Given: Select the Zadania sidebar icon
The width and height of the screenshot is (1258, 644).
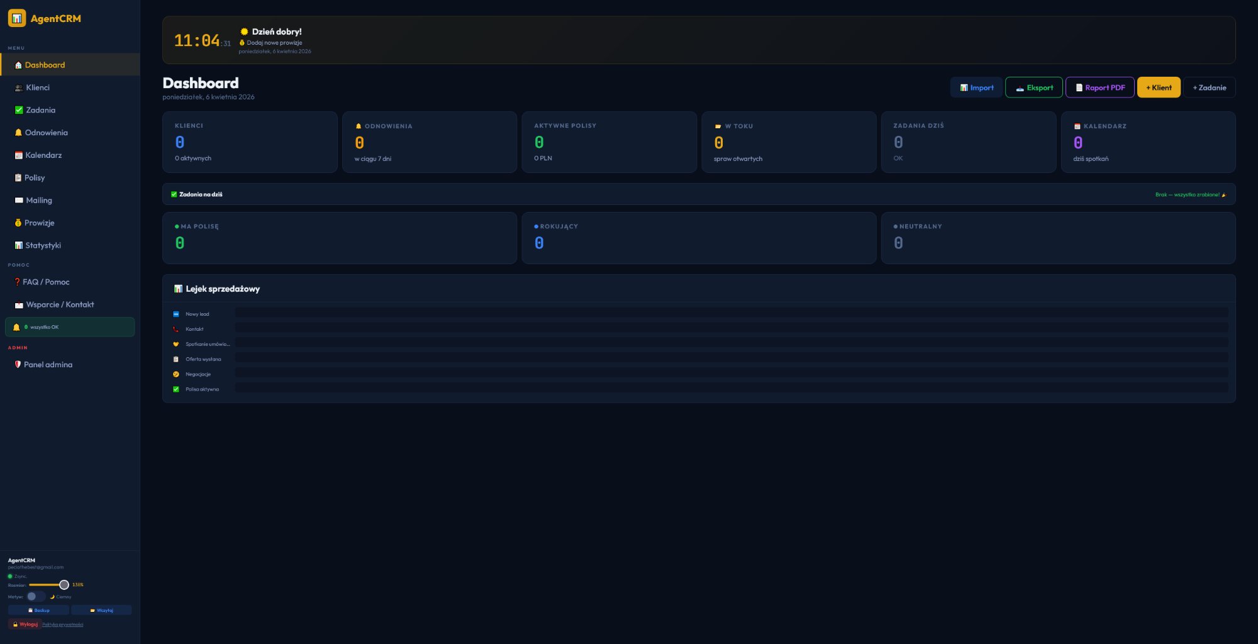Looking at the screenshot, I should coord(39,110).
